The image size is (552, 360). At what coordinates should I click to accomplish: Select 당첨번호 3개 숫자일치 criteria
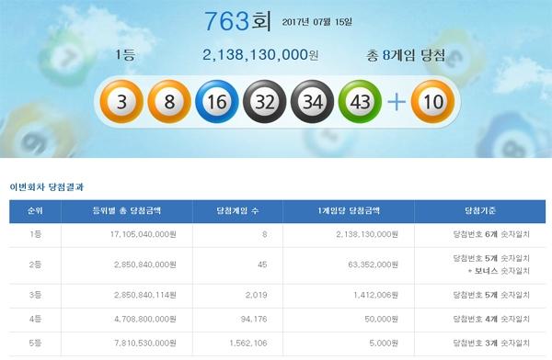pyautogui.click(x=491, y=343)
